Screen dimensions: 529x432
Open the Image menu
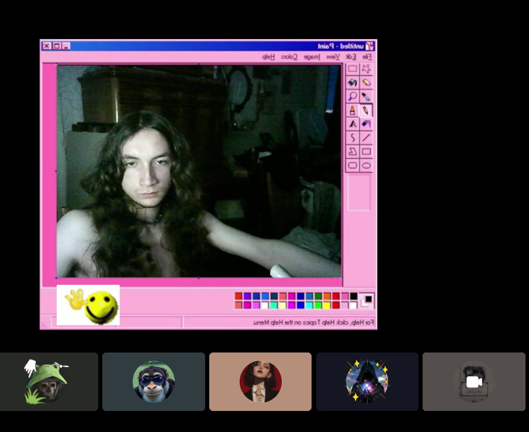(x=312, y=57)
